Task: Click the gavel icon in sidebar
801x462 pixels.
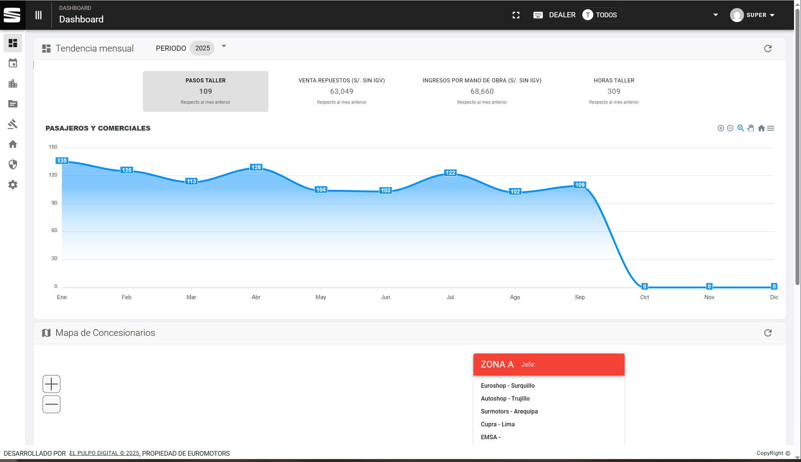Action: (x=13, y=124)
